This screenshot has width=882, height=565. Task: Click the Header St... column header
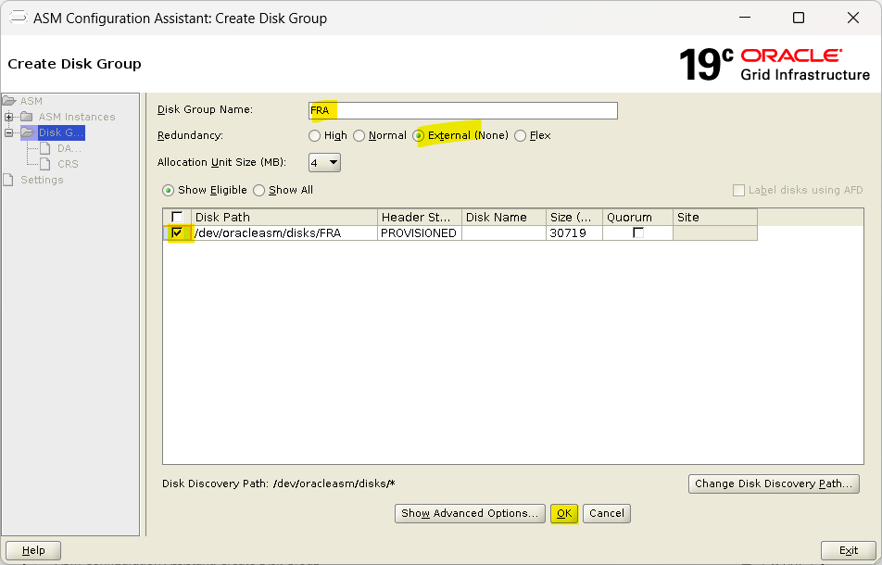(420, 217)
